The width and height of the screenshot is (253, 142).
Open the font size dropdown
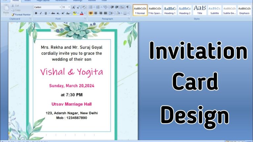pyautogui.click(x=69, y=7)
